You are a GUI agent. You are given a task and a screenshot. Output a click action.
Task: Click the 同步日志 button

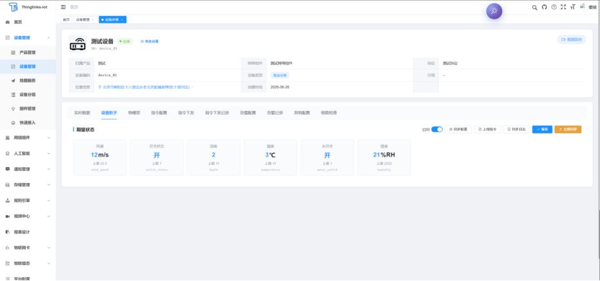(x=517, y=130)
